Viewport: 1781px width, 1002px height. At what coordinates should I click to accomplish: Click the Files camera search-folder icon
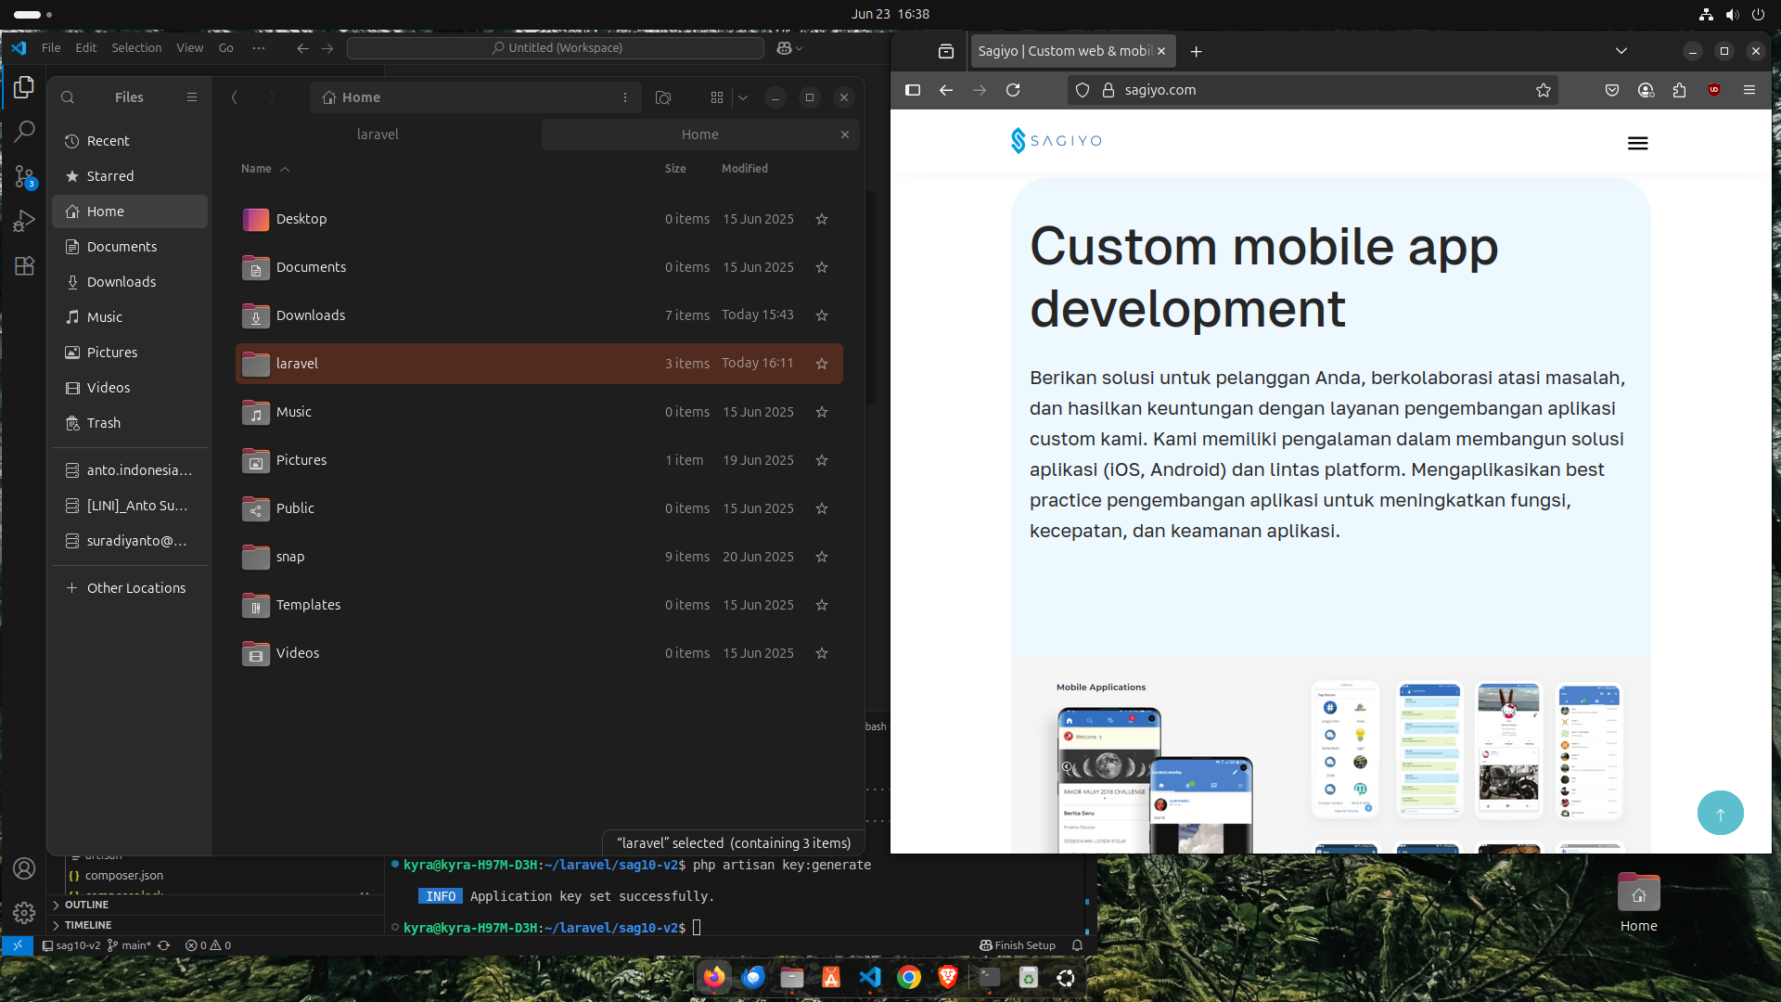pos(663,97)
